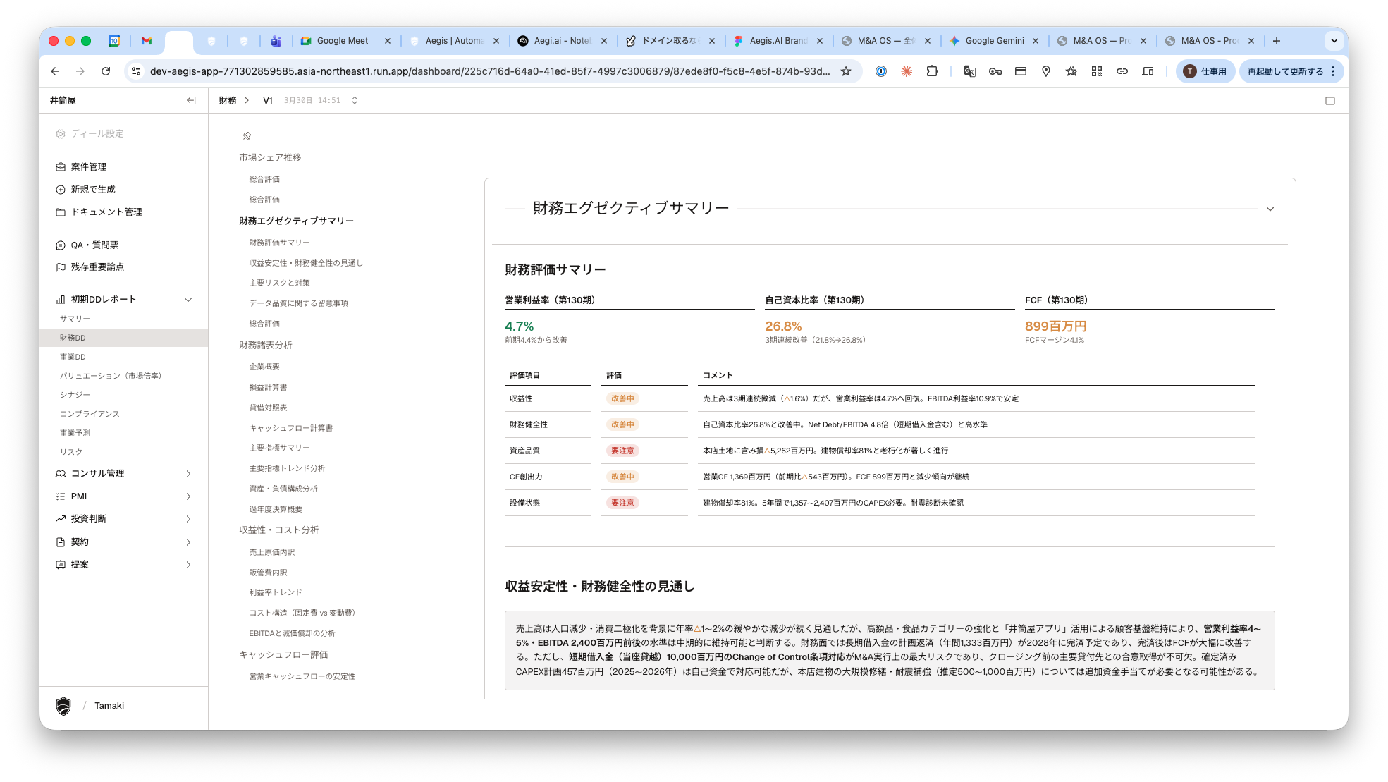Viewport: 1388px width, 782px height.
Task: Click the Tamaki shield logo at bottom left
Action: click(x=63, y=705)
